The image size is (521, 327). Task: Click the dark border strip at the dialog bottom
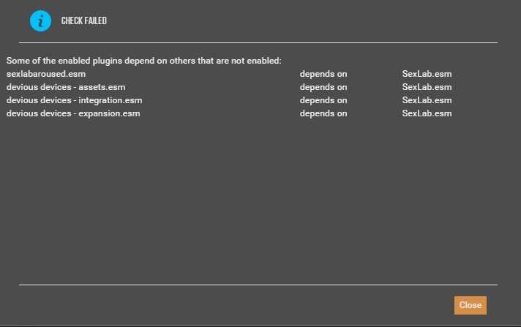(x=260, y=326)
